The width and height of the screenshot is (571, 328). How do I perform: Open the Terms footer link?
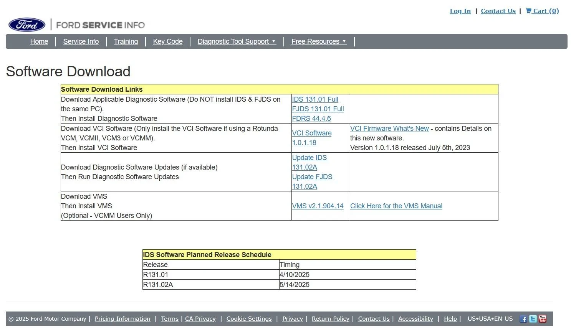[170, 319]
